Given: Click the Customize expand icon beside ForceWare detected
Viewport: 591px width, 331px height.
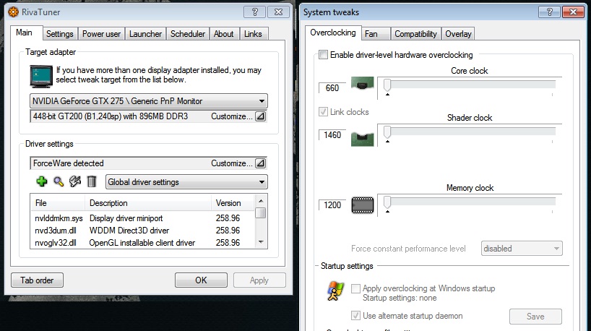Looking at the screenshot, I should coord(260,163).
